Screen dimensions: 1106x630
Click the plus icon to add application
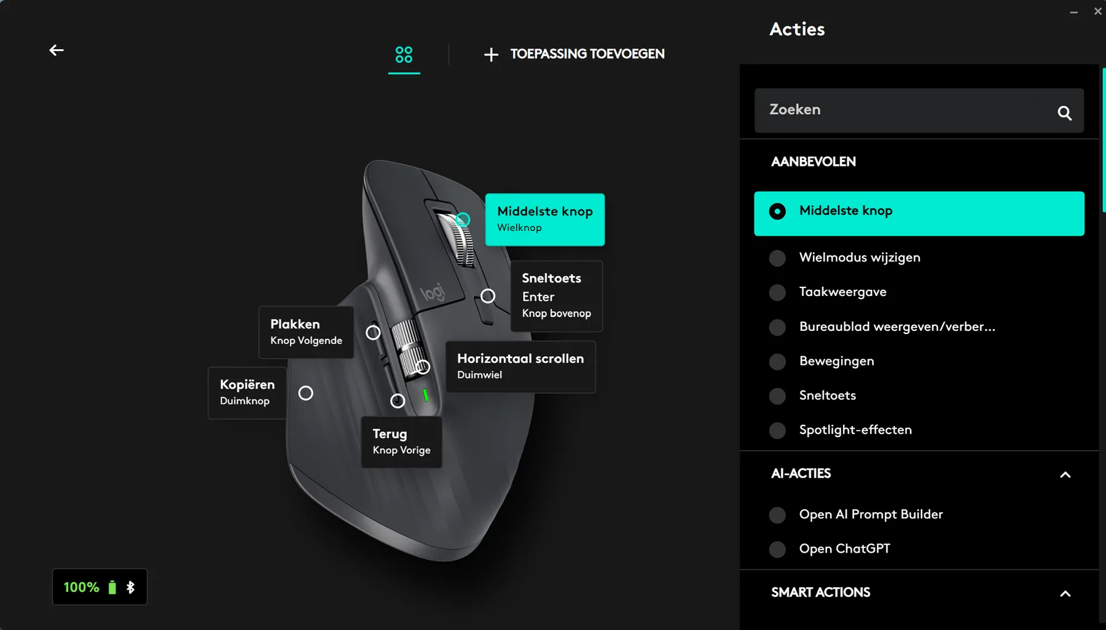pyautogui.click(x=491, y=55)
